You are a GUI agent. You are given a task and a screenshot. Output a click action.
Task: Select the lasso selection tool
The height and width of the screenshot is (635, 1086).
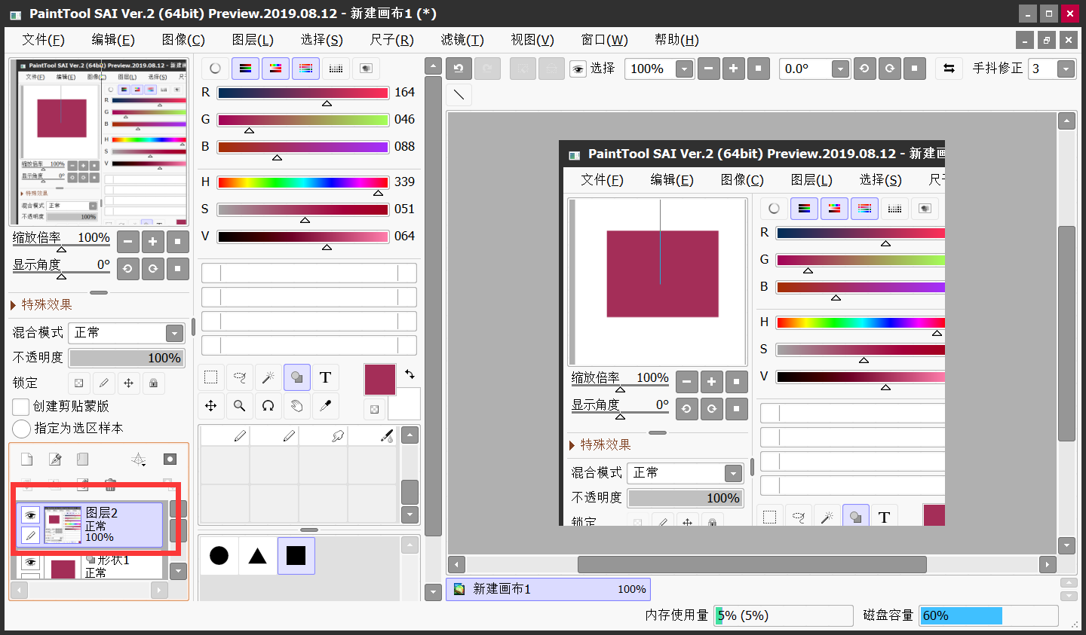(x=240, y=377)
